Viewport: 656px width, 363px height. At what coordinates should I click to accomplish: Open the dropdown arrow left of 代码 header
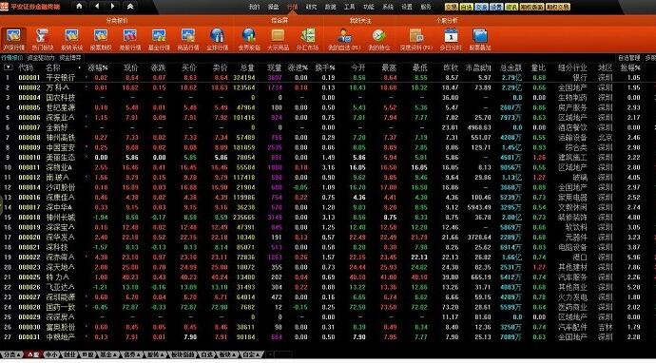point(8,67)
